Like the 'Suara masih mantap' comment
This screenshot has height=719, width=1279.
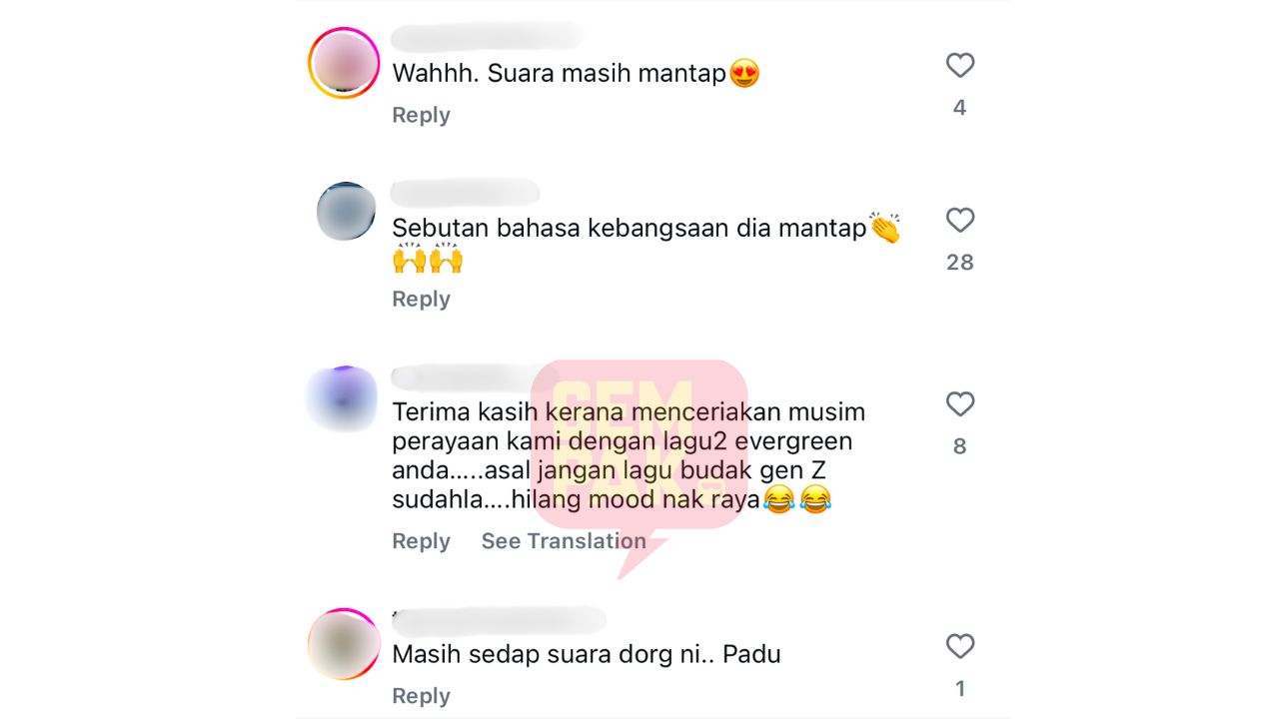point(959,66)
